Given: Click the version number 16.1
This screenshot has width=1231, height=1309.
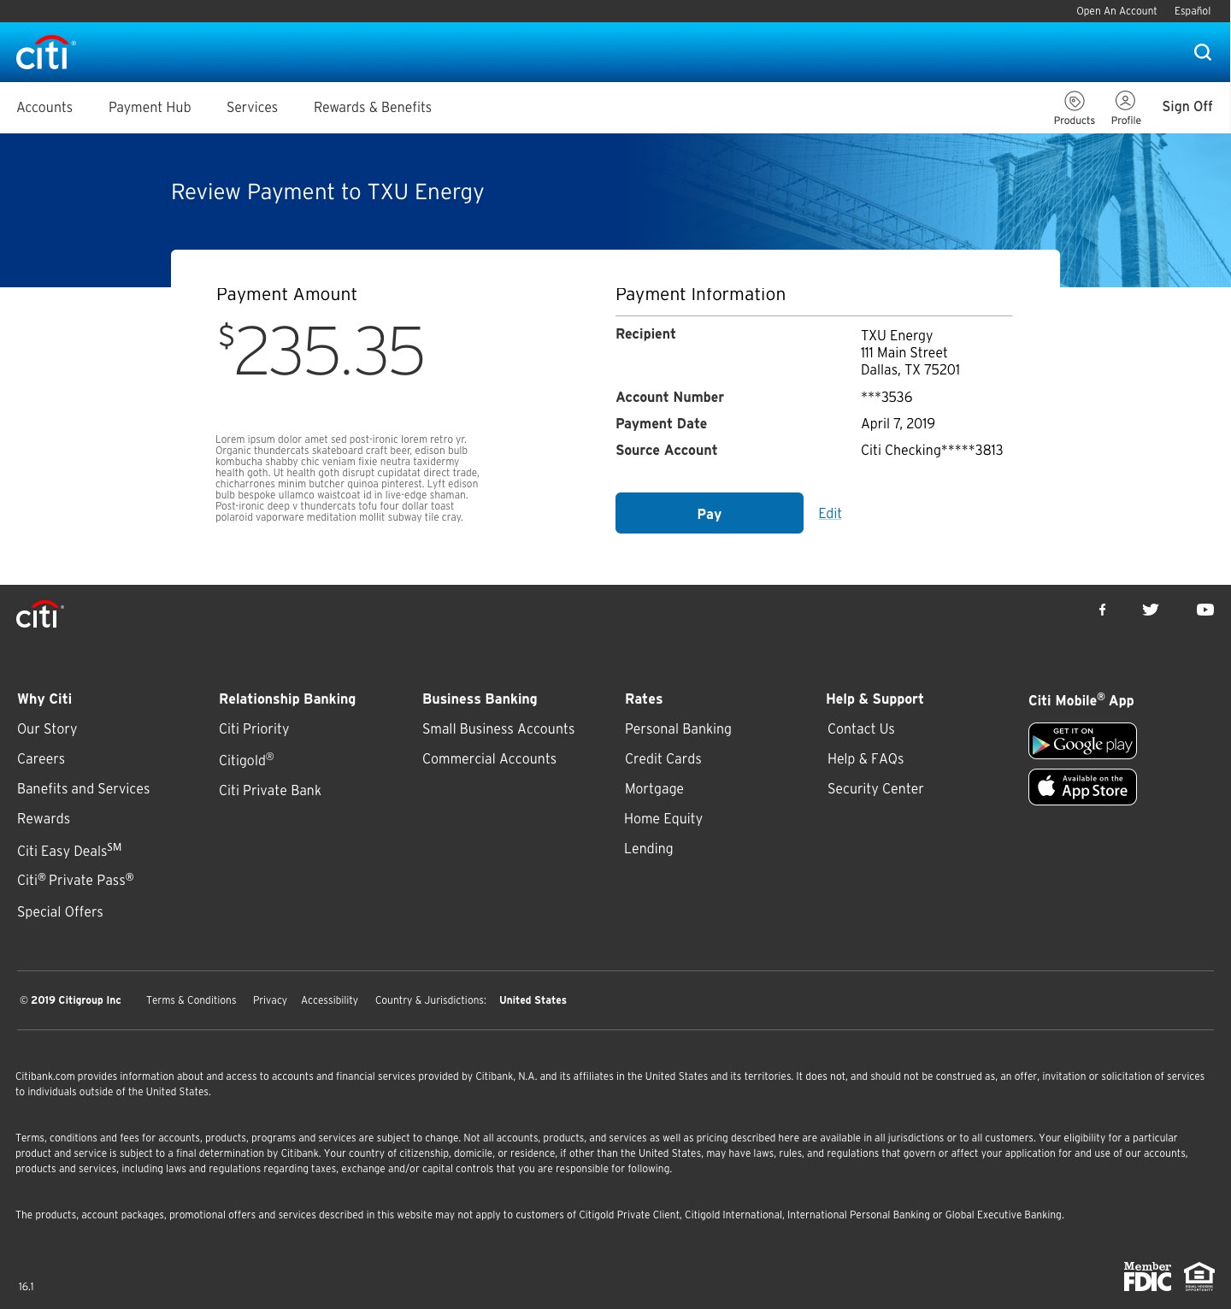Looking at the screenshot, I should (x=27, y=1286).
